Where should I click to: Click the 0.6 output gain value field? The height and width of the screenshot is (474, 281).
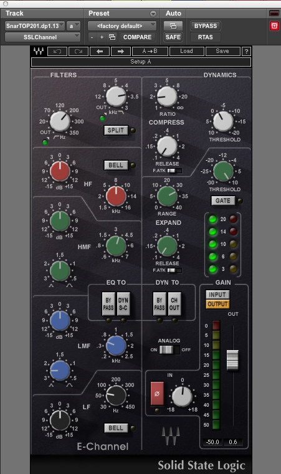tap(232, 442)
